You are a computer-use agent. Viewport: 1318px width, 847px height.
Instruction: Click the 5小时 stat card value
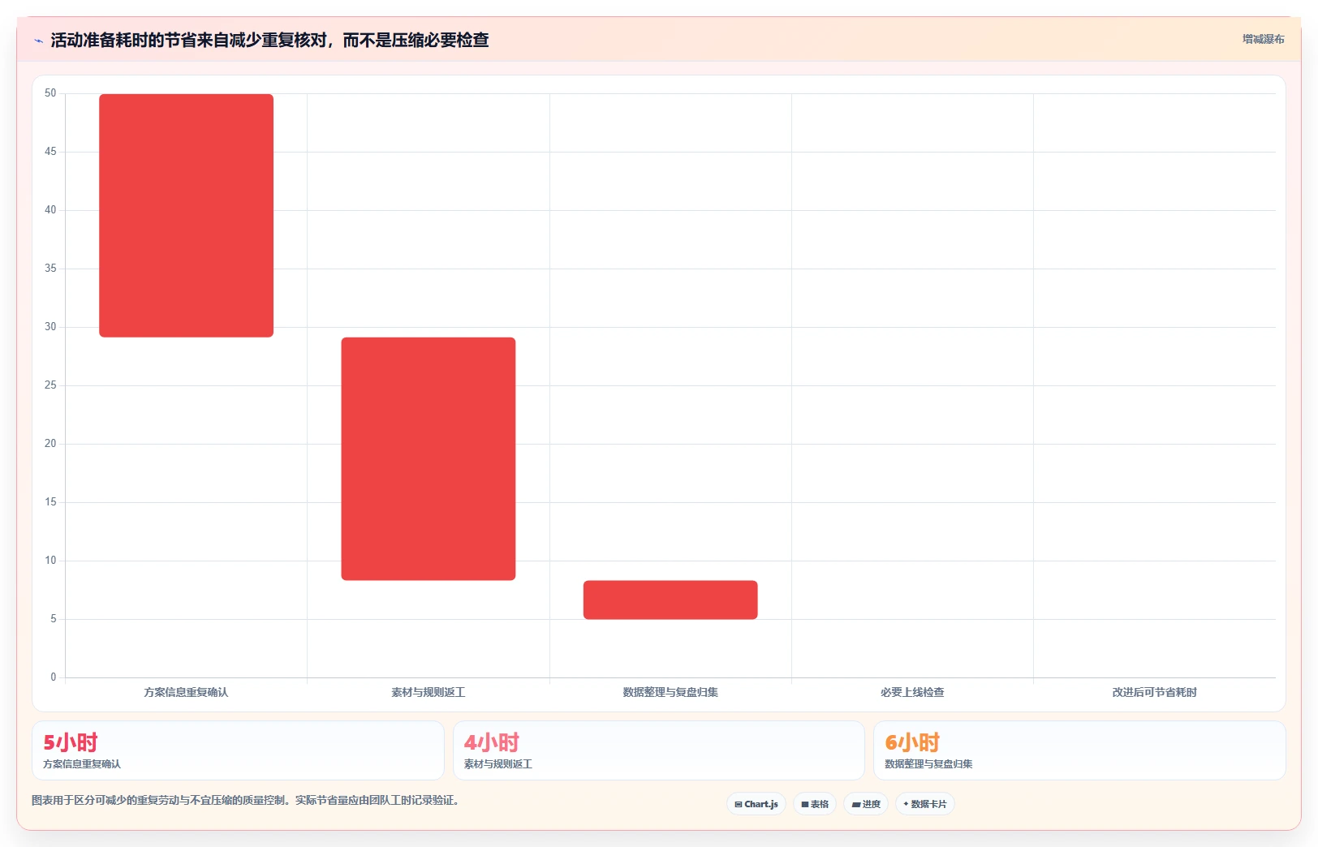pos(71,742)
